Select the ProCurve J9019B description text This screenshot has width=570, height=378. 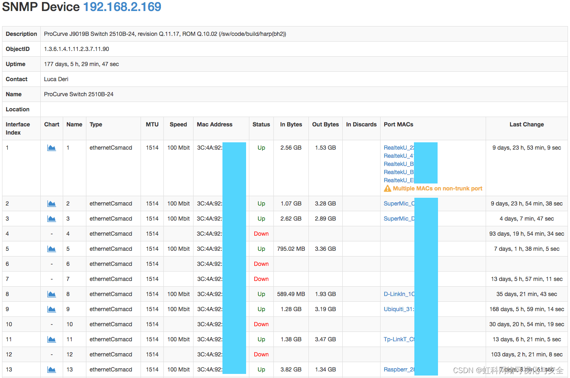click(x=165, y=34)
